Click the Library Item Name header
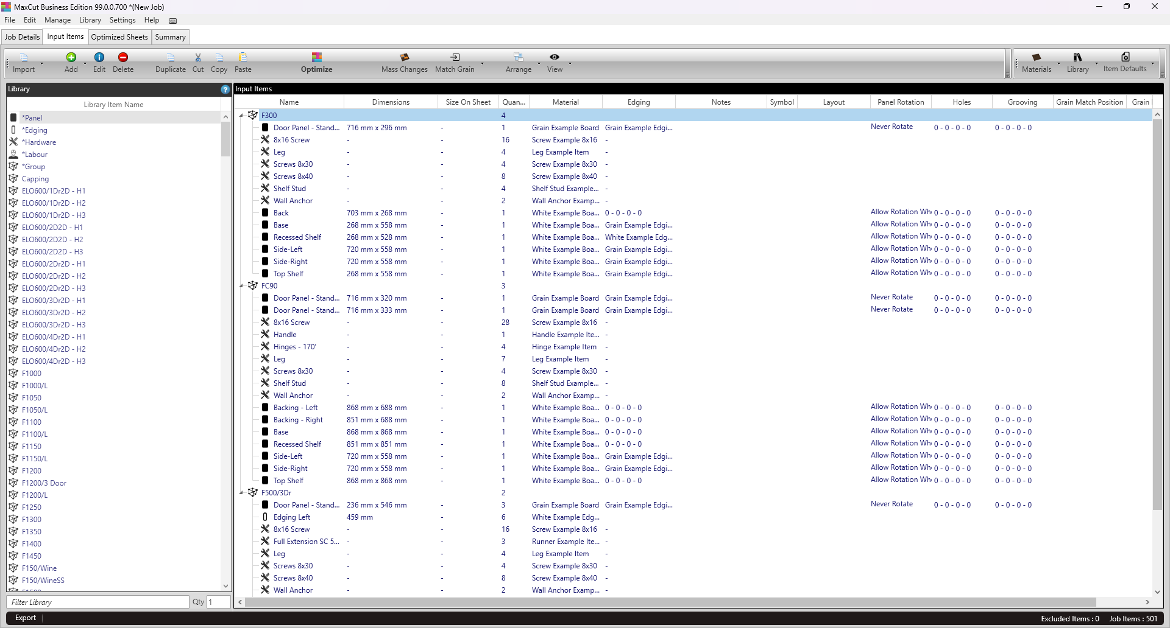Image resolution: width=1170 pixels, height=628 pixels. click(113, 105)
